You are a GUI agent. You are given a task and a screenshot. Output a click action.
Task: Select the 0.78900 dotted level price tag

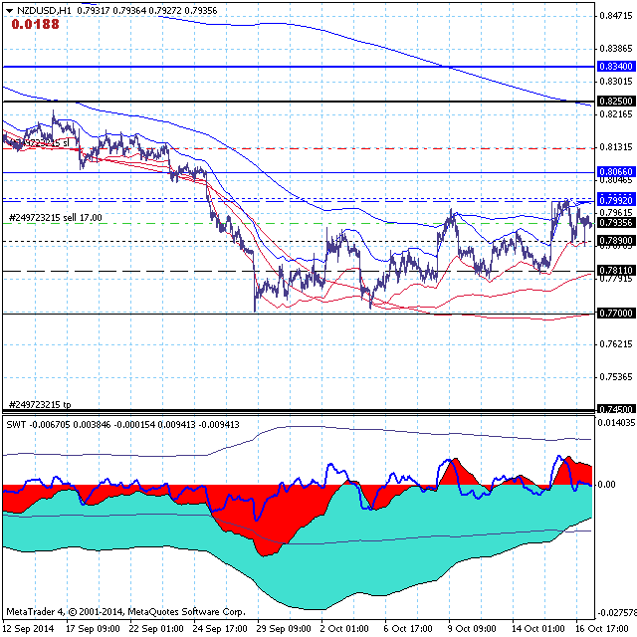point(616,241)
